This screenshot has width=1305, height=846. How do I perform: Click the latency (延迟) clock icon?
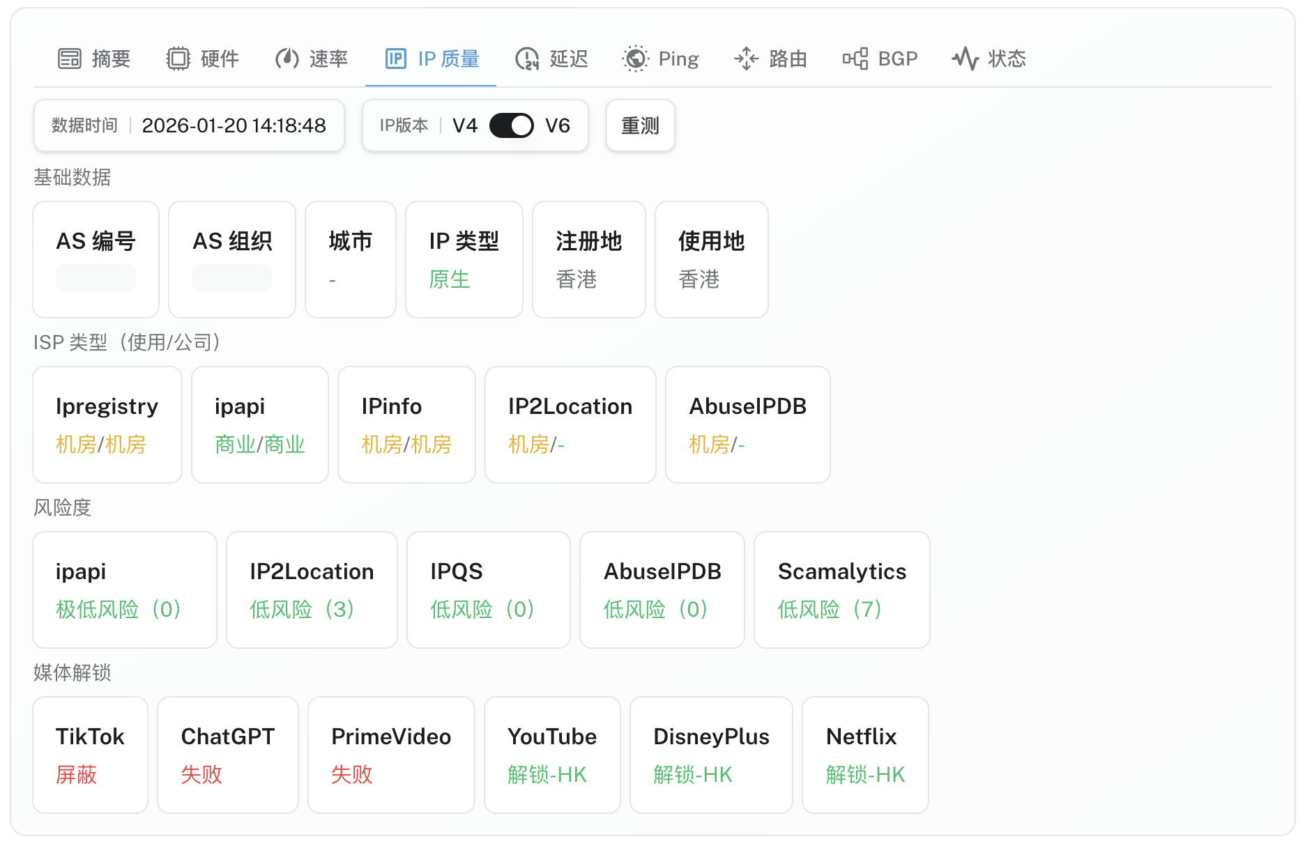[x=527, y=59]
